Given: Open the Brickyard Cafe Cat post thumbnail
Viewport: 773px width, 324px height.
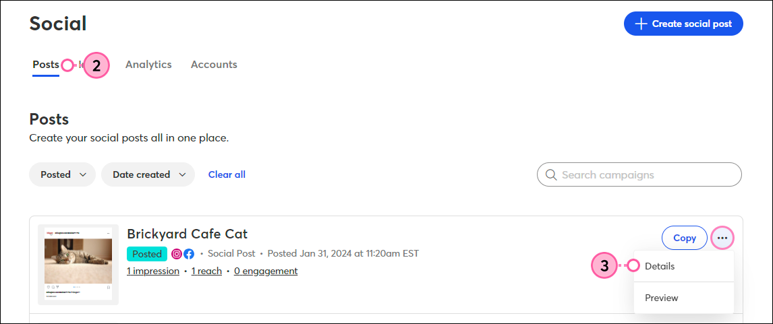Looking at the screenshot, I should coord(78,265).
